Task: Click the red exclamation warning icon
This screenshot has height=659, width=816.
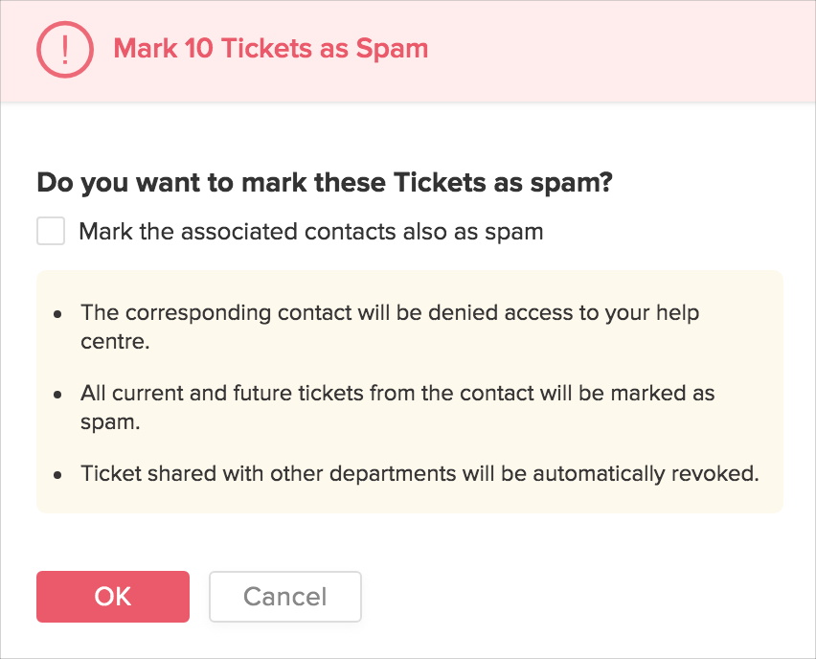Action: point(64,49)
